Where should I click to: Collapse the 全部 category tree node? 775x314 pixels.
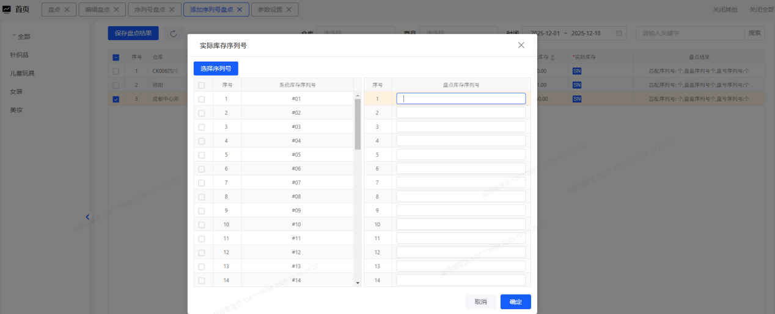[14, 37]
